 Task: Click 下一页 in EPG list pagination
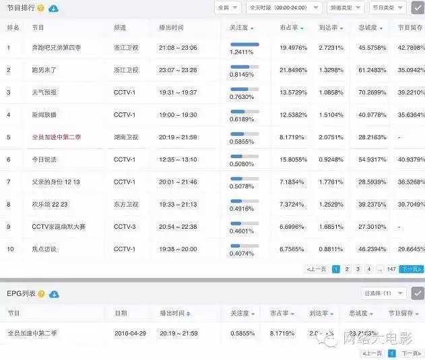point(411,353)
